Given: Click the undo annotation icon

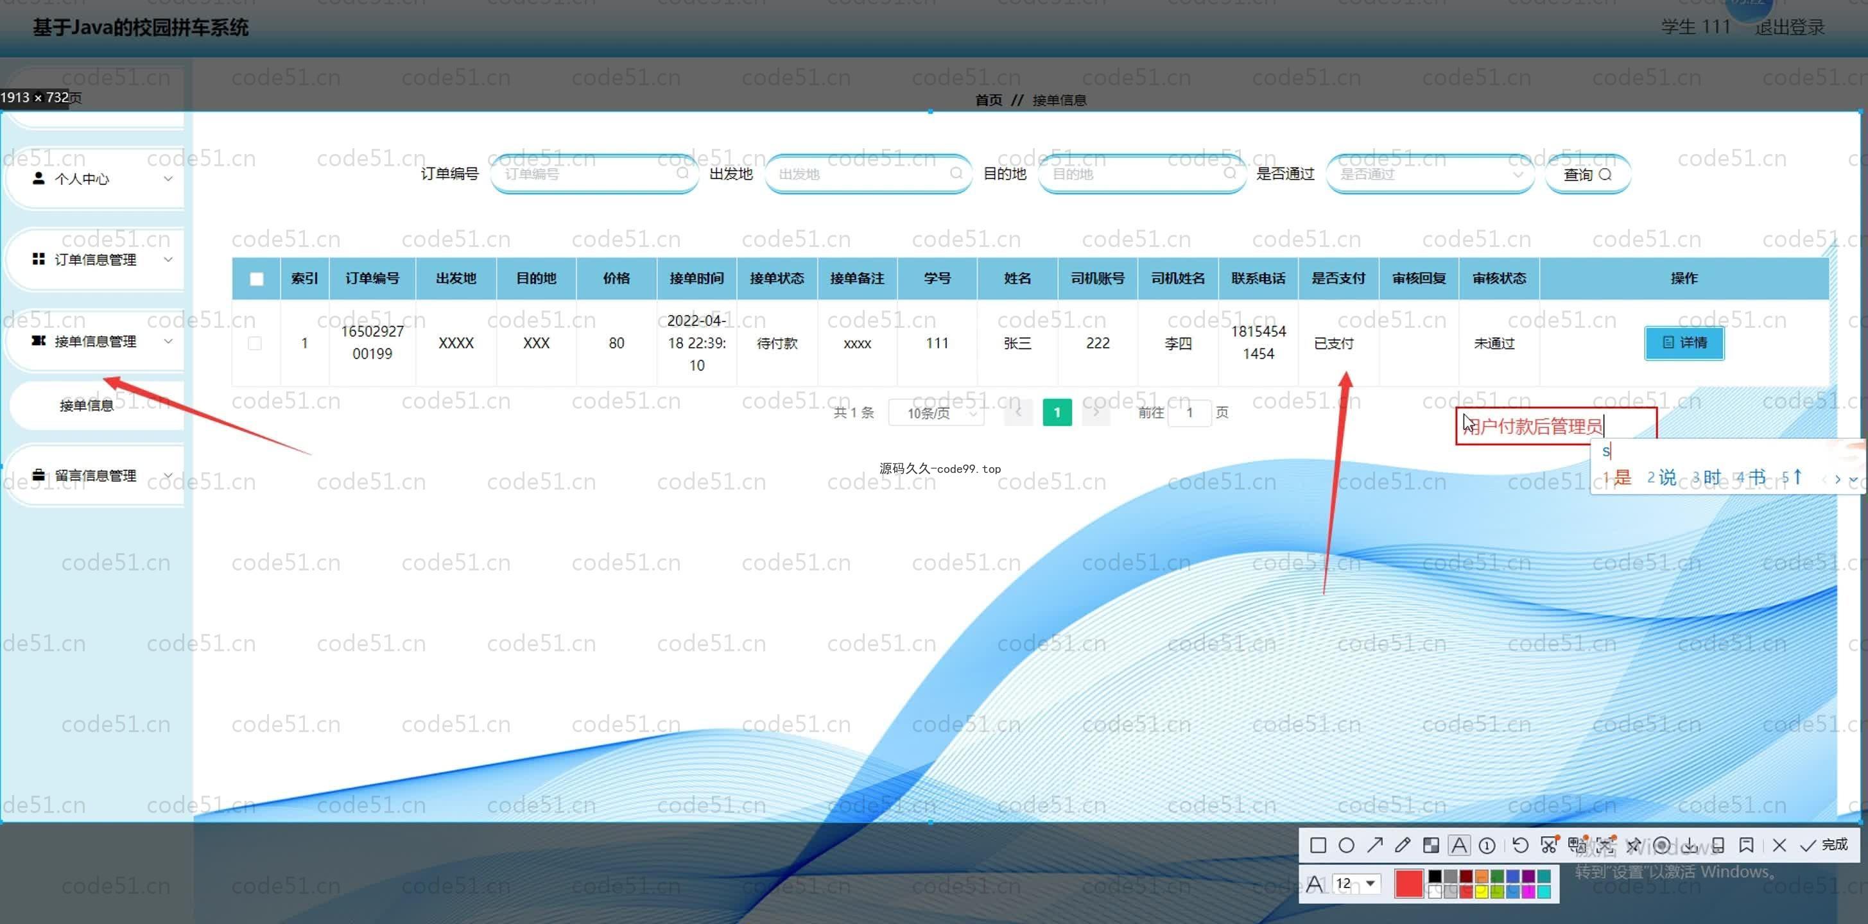Looking at the screenshot, I should point(1520,845).
